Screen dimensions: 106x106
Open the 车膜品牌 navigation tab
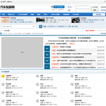(66, 14)
